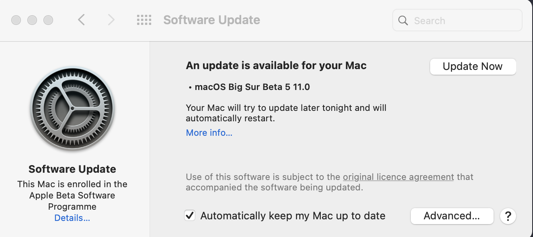
Task: Uncheck Automatically keep my Mac up to date
Action: point(190,216)
